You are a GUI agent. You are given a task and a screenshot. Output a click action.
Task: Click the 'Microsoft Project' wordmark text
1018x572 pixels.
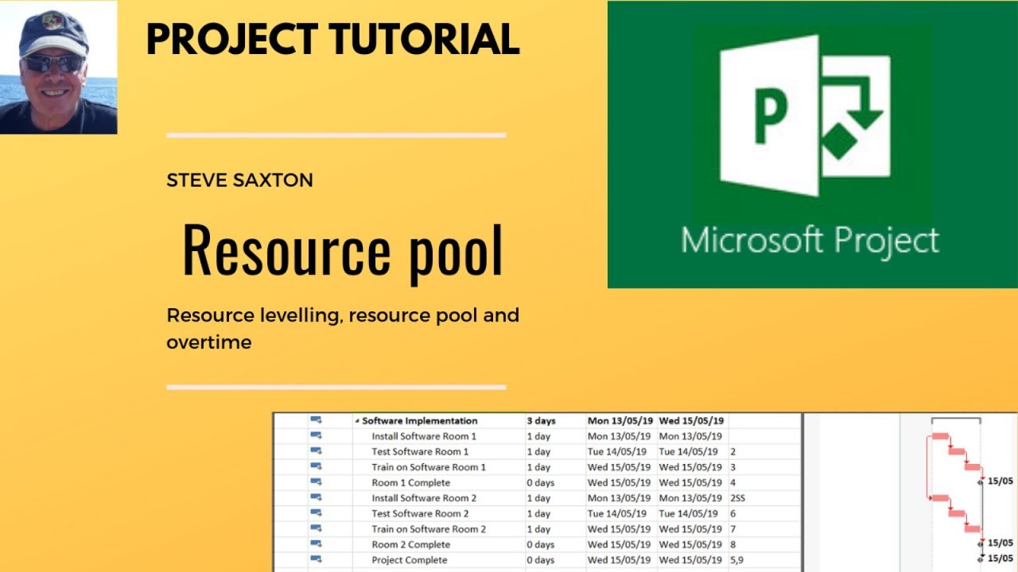[810, 240]
